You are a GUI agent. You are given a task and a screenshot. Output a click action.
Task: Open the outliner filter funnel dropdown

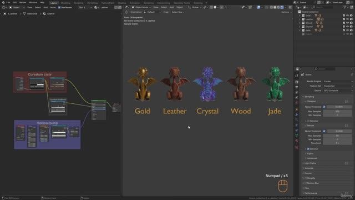346,7
